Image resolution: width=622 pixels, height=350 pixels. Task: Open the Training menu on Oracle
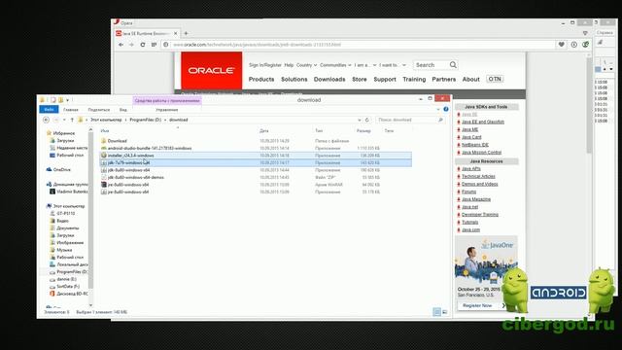pos(414,80)
